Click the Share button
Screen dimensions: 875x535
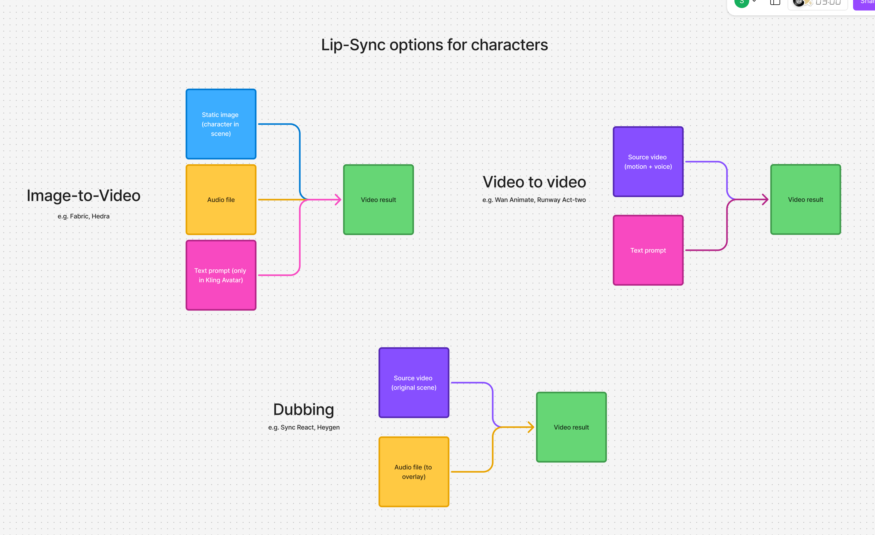coord(866,3)
